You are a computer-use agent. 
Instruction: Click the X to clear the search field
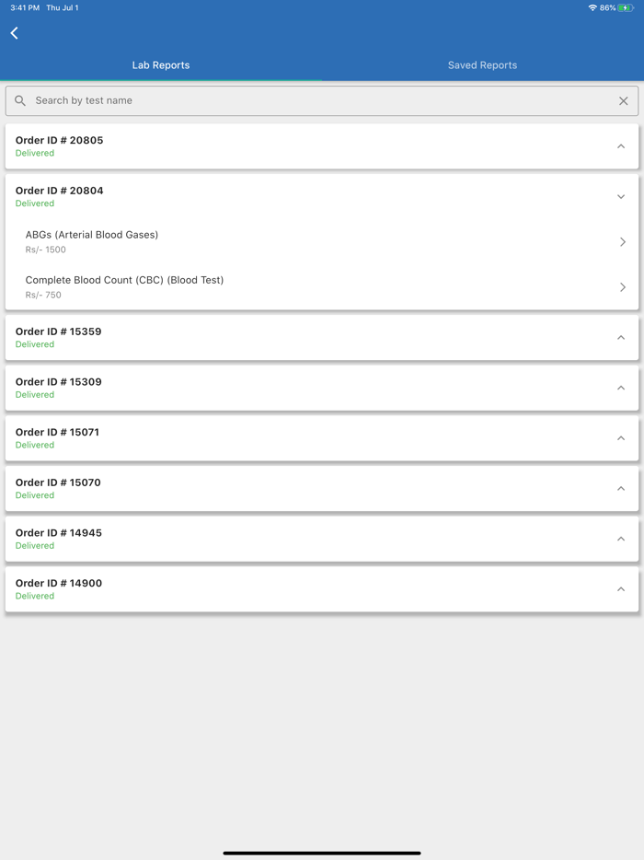coord(623,100)
